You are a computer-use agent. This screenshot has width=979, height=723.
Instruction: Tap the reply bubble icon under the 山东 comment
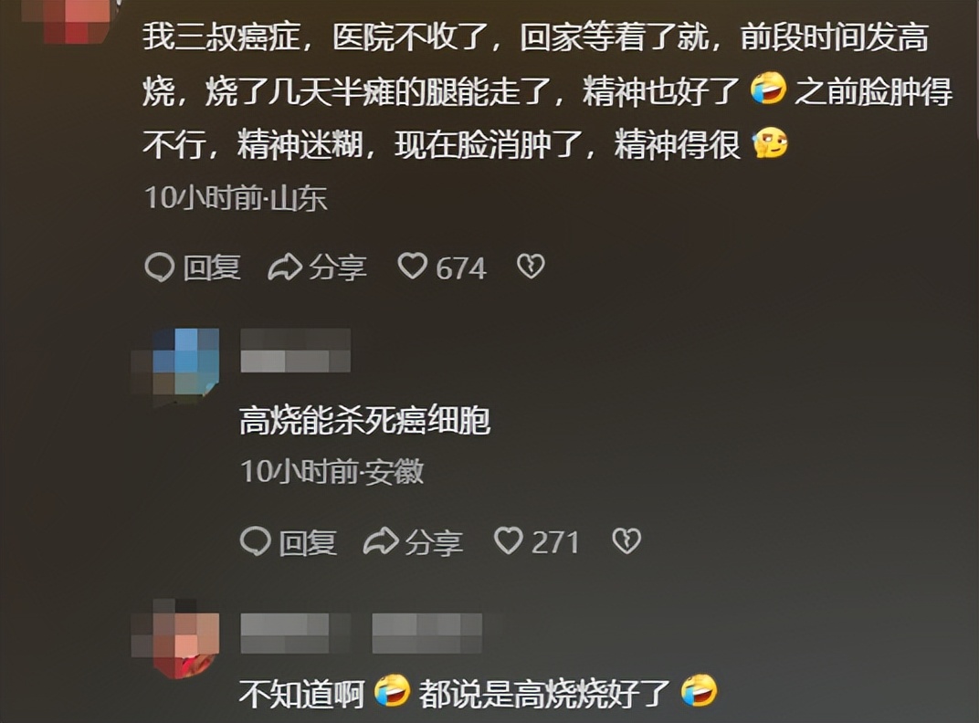(x=159, y=267)
